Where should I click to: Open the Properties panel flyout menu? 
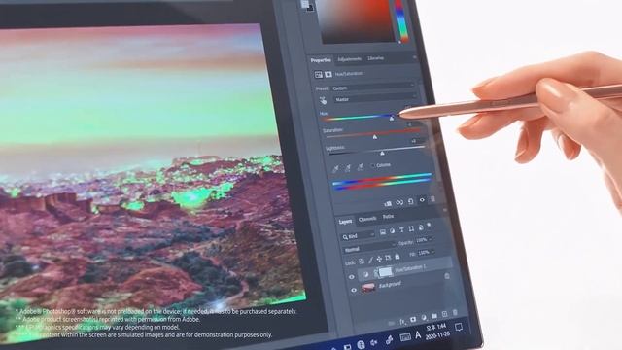pos(415,57)
